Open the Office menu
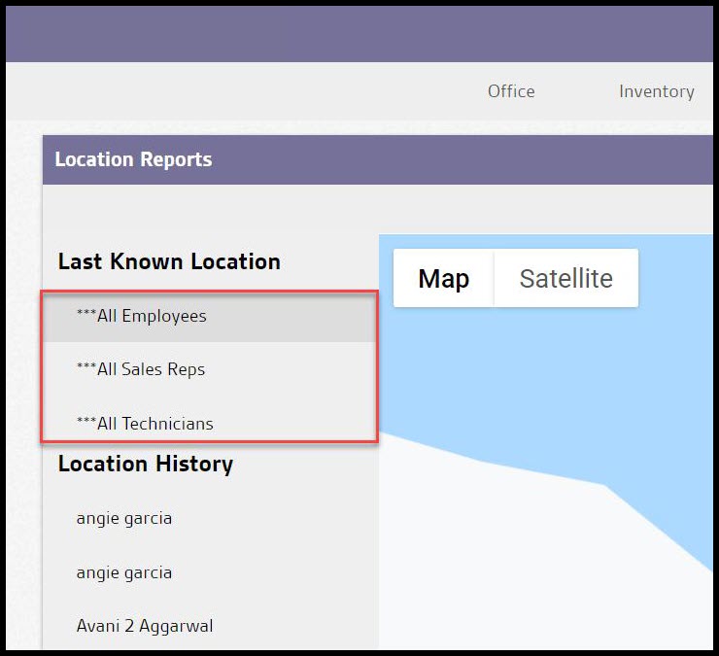The width and height of the screenshot is (719, 656). tap(511, 91)
